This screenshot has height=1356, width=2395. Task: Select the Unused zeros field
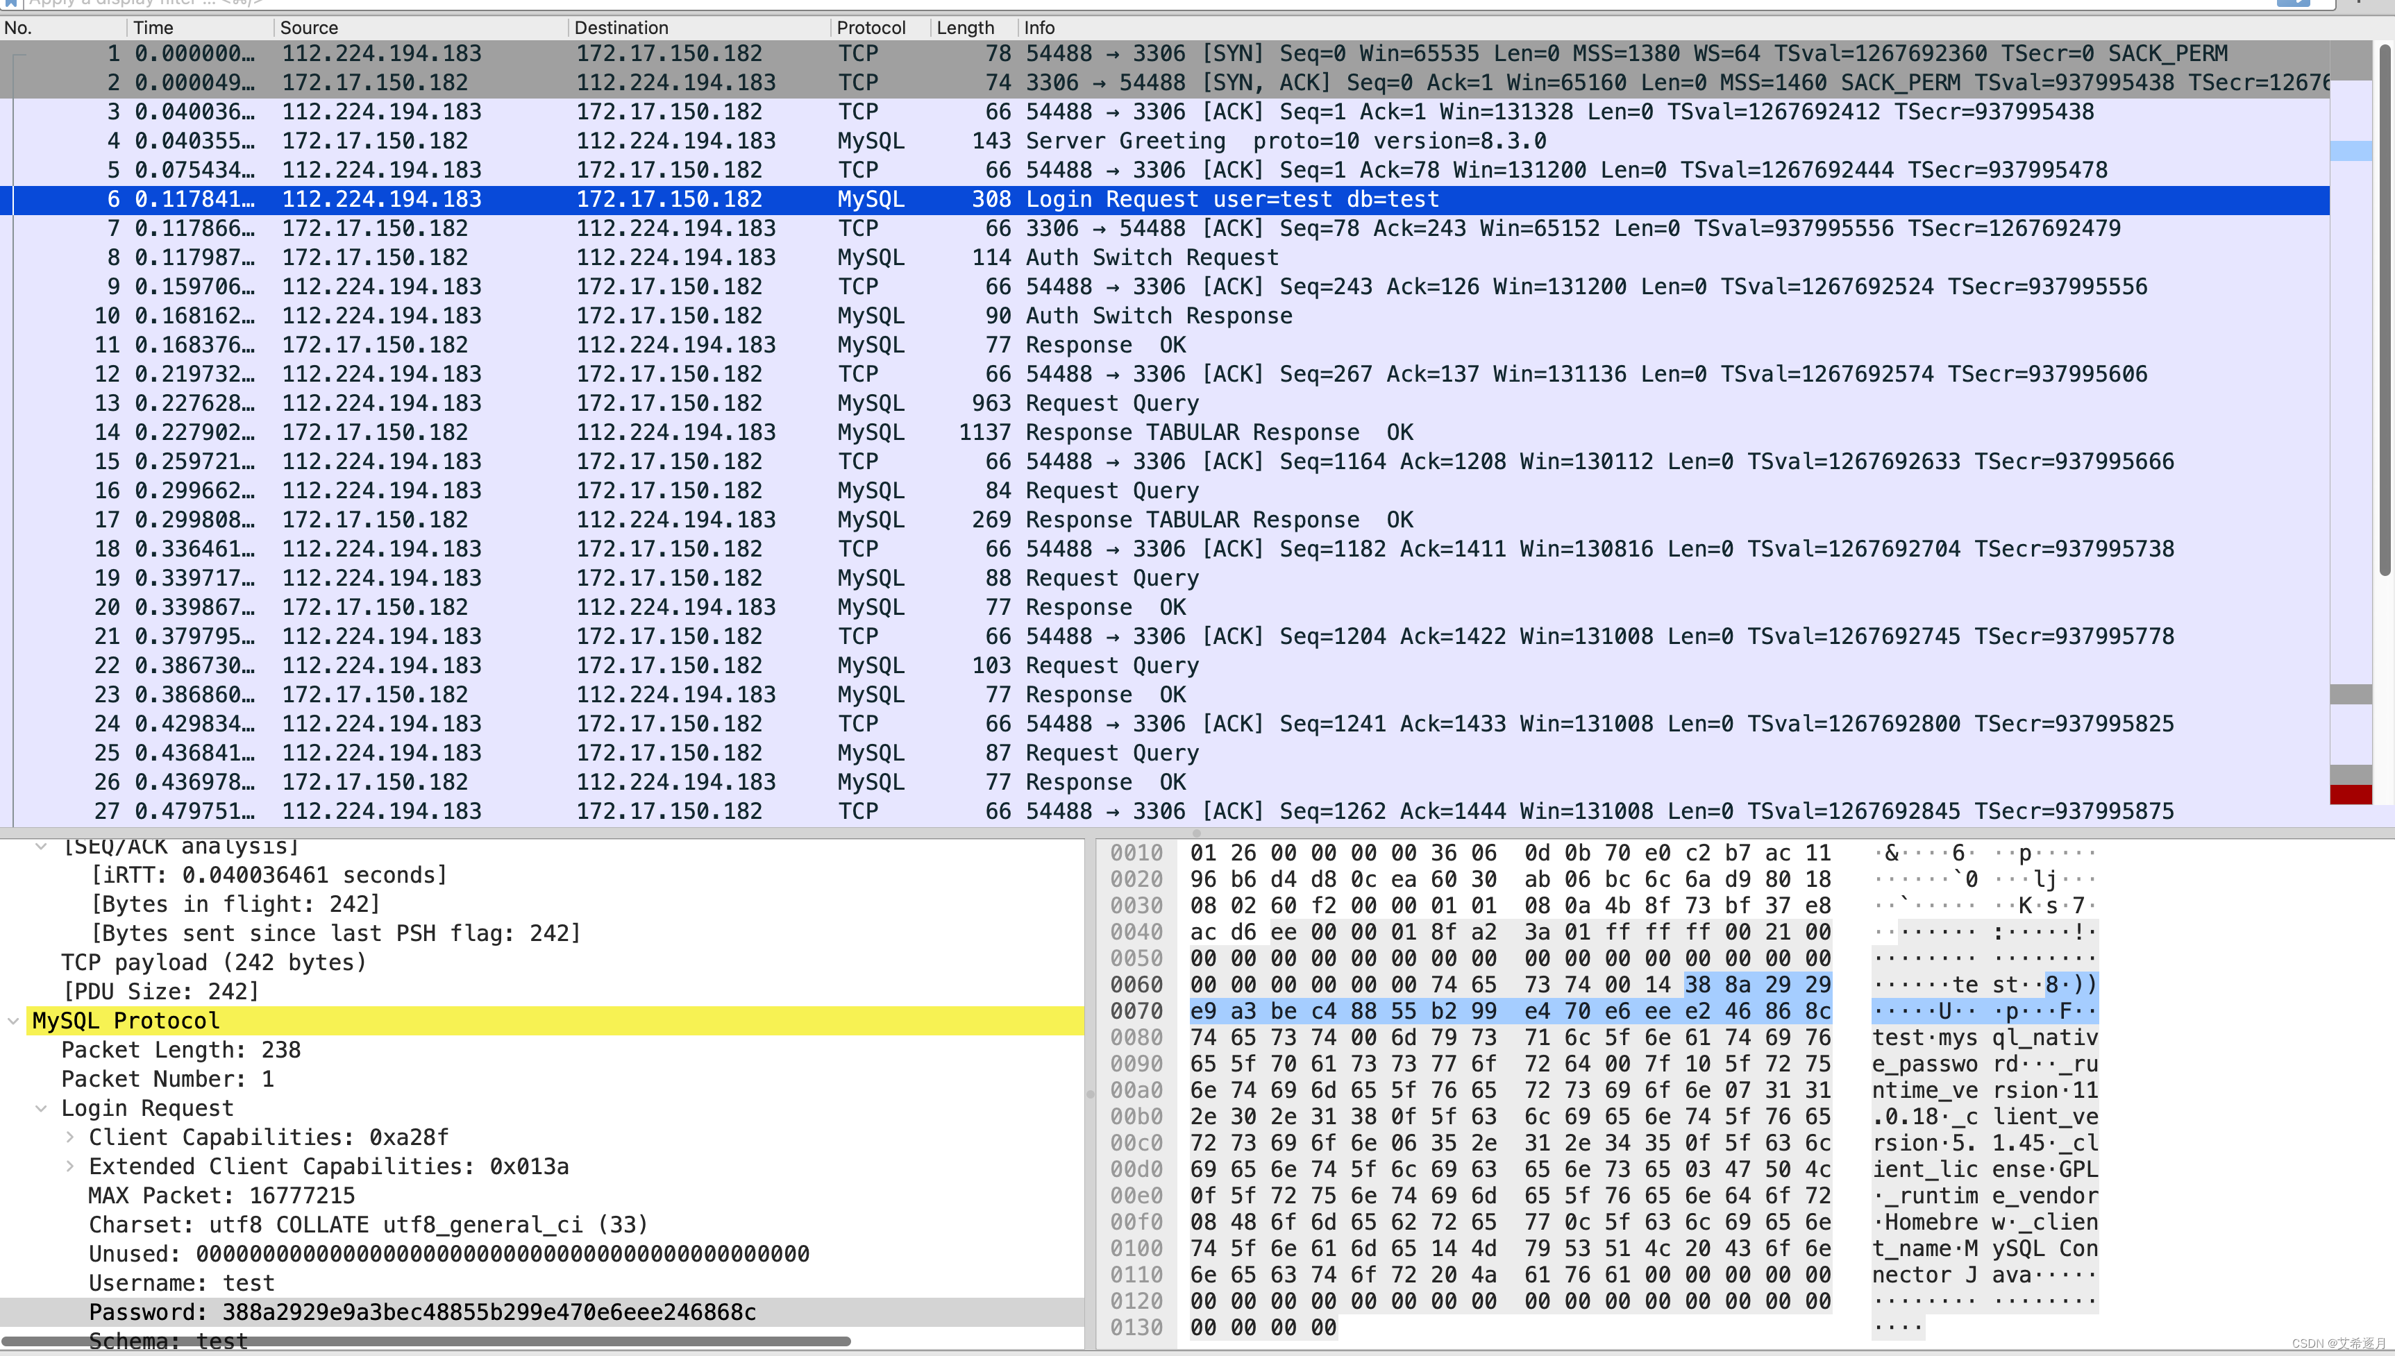click(542, 1255)
